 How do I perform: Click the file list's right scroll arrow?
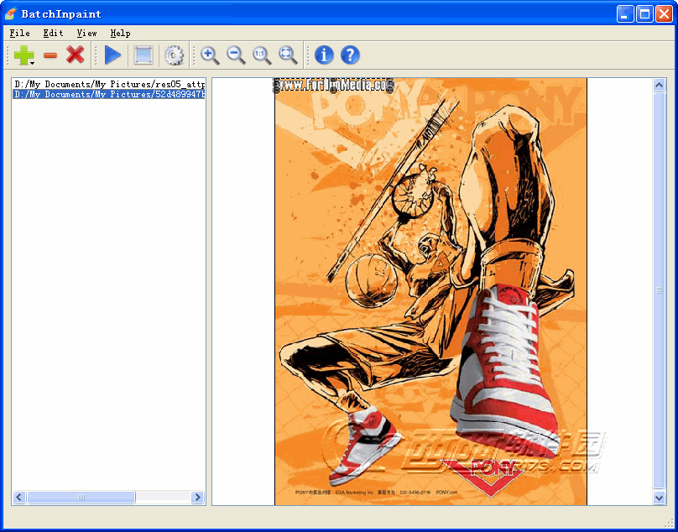198,498
